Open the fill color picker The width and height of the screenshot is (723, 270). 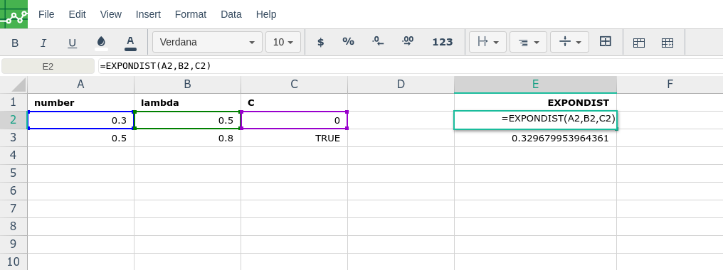coord(102,43)
